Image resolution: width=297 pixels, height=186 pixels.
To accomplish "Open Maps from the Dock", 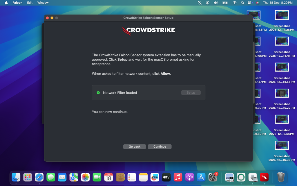I will click(x=74, y=177).
